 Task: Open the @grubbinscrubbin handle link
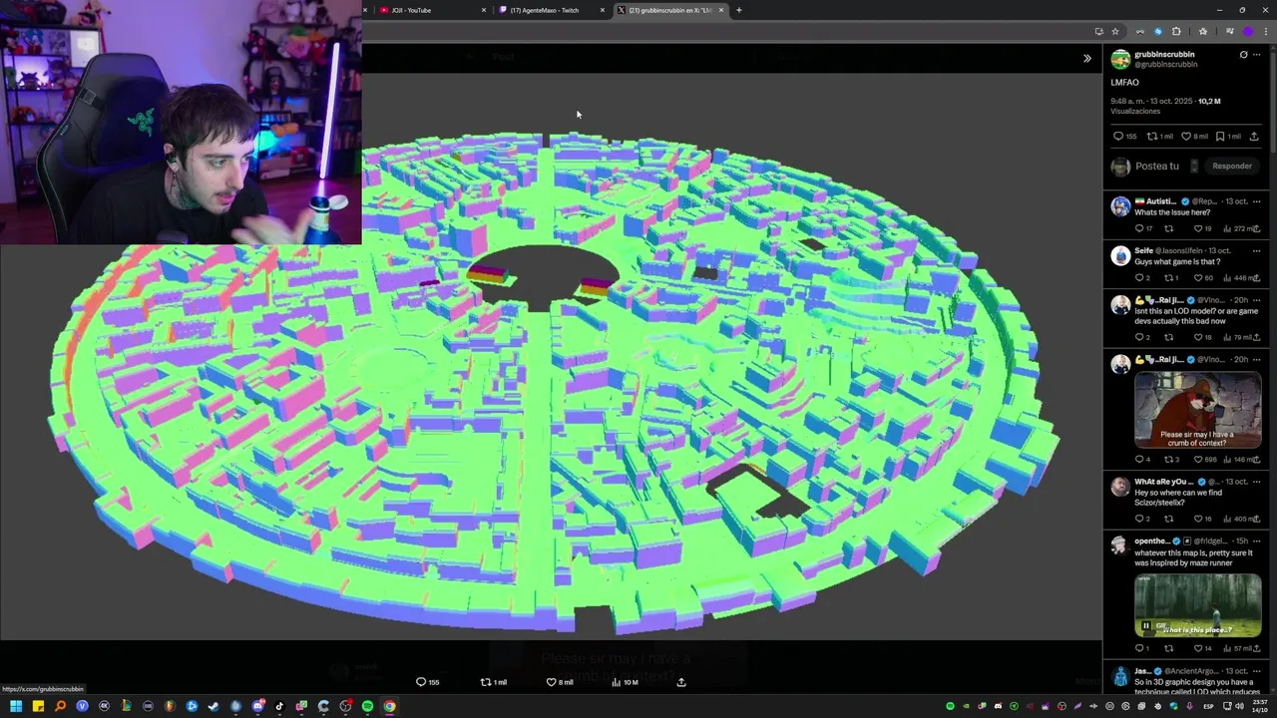click(x=1165, y=65)
